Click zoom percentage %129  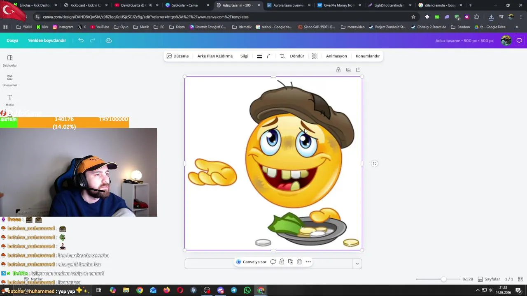click(x=468, y=279)
